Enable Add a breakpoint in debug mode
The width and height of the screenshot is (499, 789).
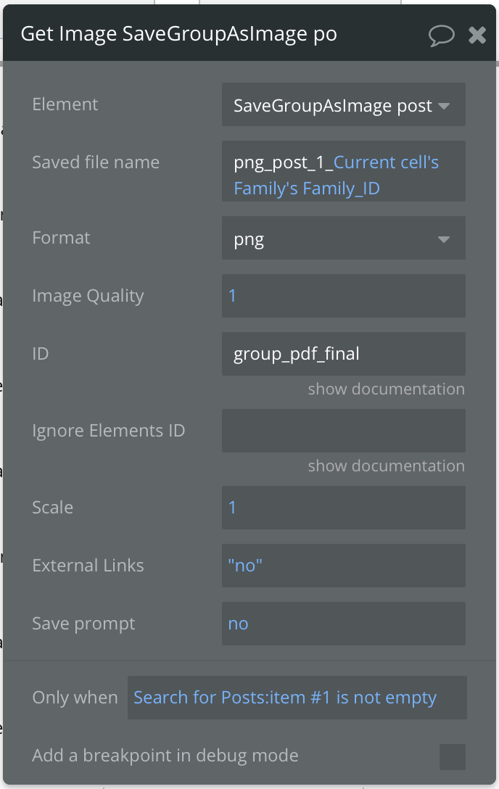point(452,756)
